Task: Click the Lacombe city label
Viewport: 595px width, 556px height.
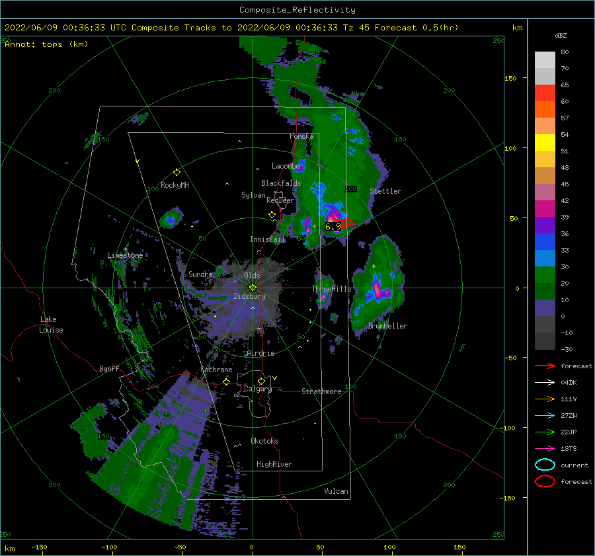Action: 286,166
